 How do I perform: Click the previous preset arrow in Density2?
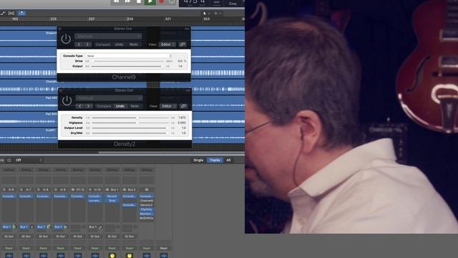click(80, 106)
